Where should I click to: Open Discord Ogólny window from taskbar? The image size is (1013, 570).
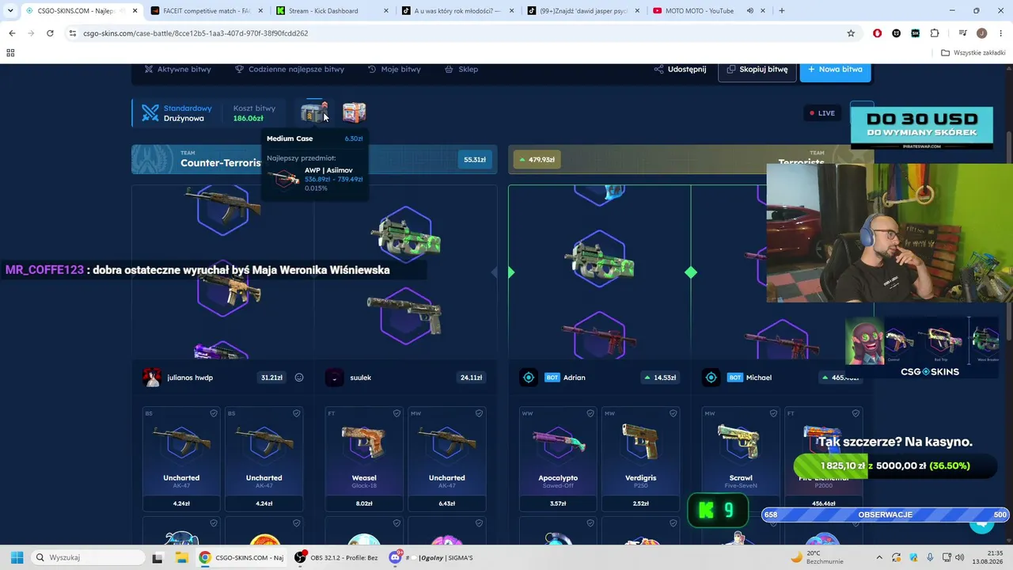point(433,557)
